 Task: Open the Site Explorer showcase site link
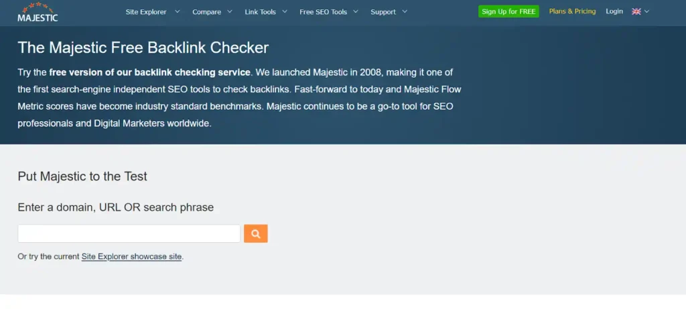click(131, 257)
